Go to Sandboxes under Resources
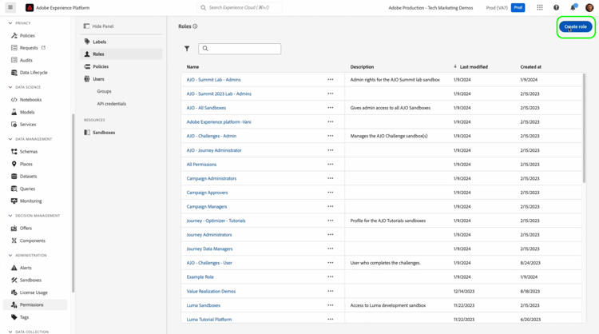Image resolution: width=599 pixels, height=334 pixels. (x=104, y=133)
